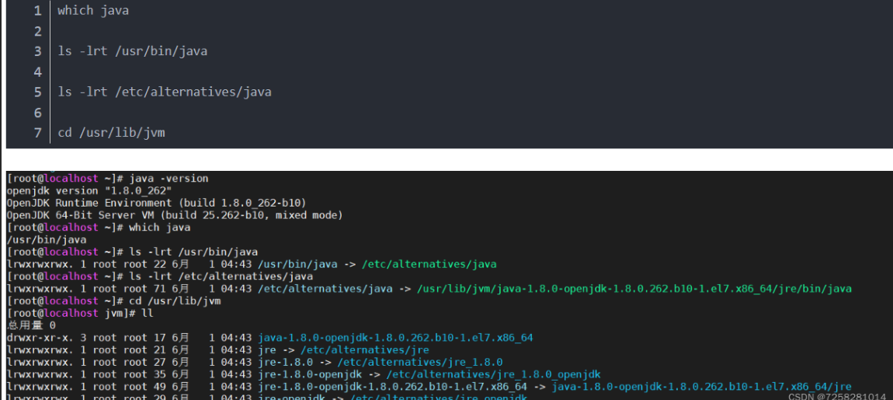
Task: Click the OpenJDK 64-Bit Server VM line
Action: pyautogui.click(x=174, y=215)
